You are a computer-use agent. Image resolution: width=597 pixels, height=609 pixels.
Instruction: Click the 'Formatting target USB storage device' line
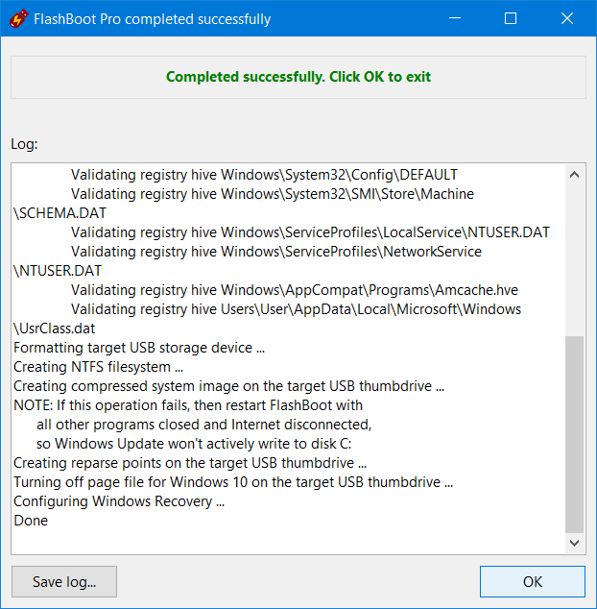pyautogui.click(x=139, y=348)
